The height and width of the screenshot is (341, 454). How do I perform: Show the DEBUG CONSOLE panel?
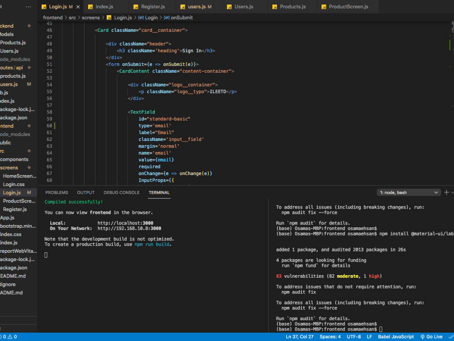pos(121,192)
